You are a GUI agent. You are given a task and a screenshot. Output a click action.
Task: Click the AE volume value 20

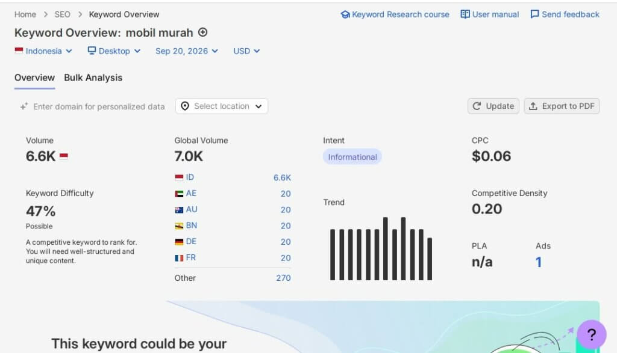click(x=286, y=194)
